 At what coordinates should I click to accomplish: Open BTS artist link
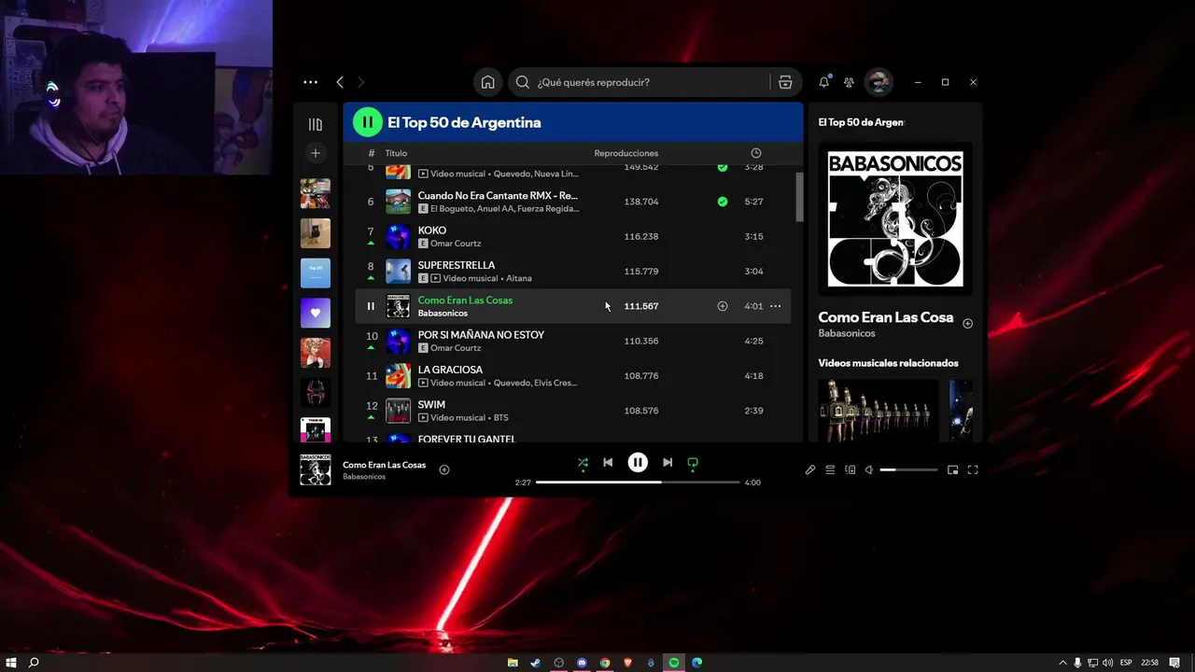(500, 418)
